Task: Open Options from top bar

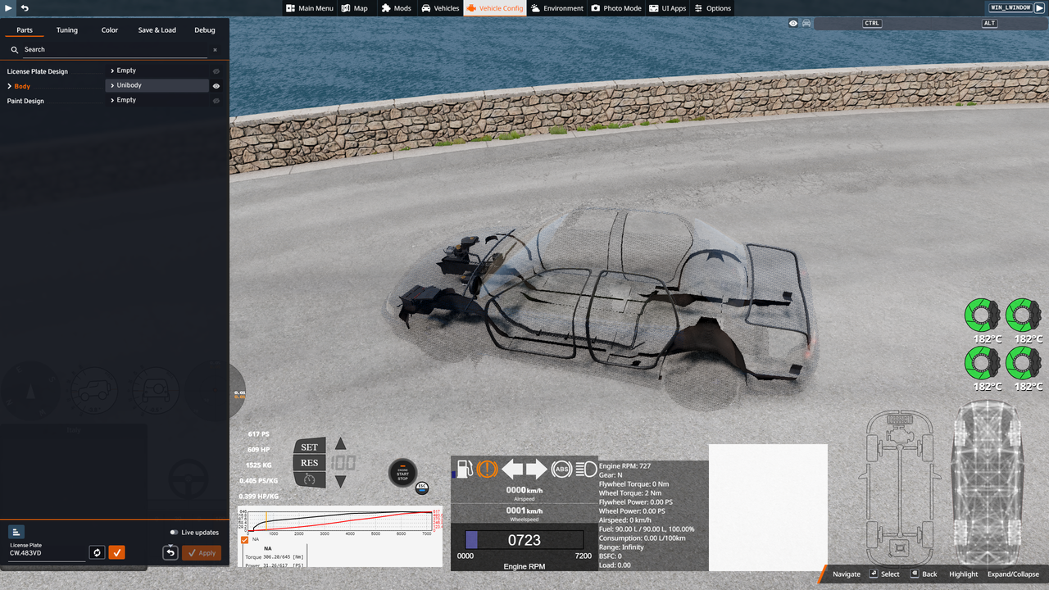Action: tap(712, 8)
